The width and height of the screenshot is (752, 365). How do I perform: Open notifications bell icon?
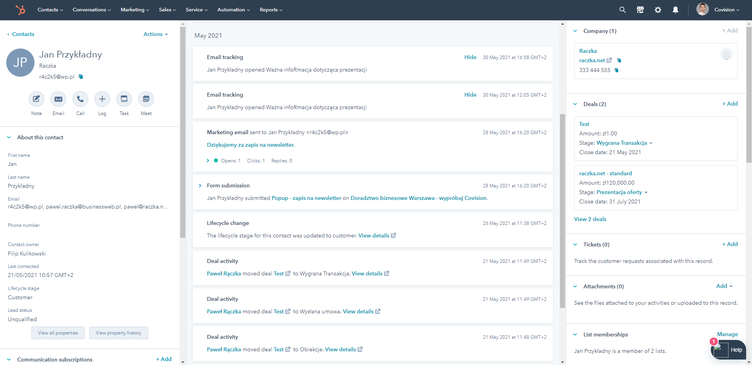[x=676, y=10]
